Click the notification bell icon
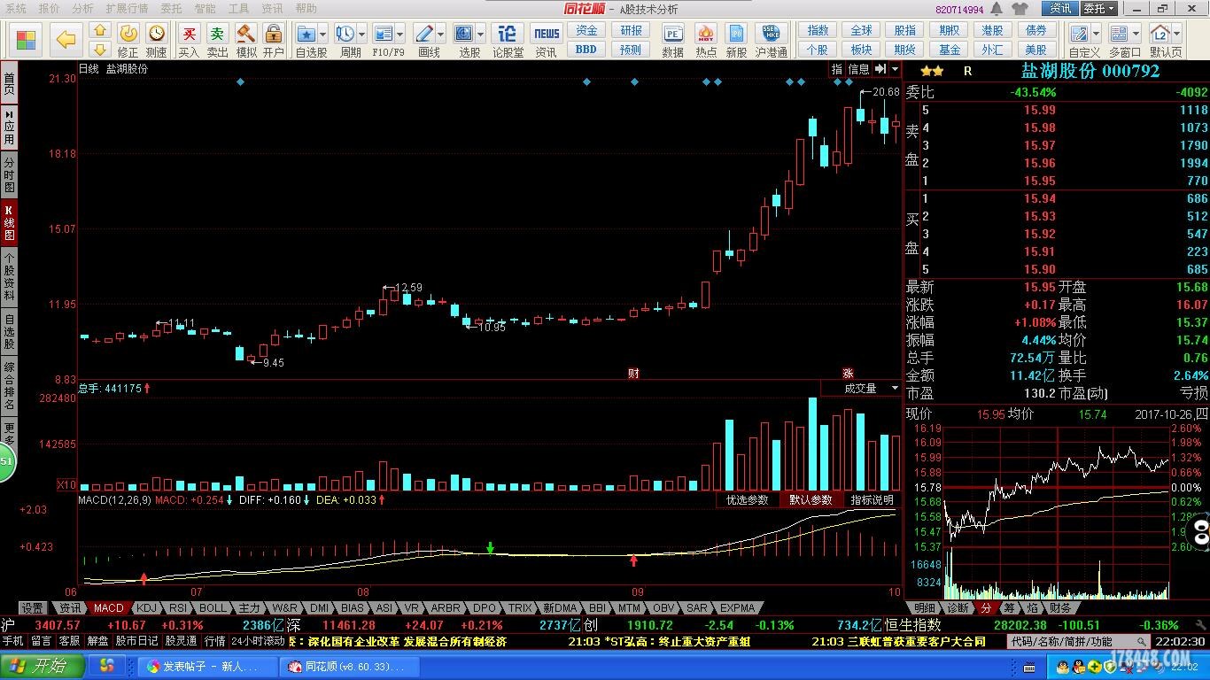The height and width of the screenshot is (680, 1210). 998,9
